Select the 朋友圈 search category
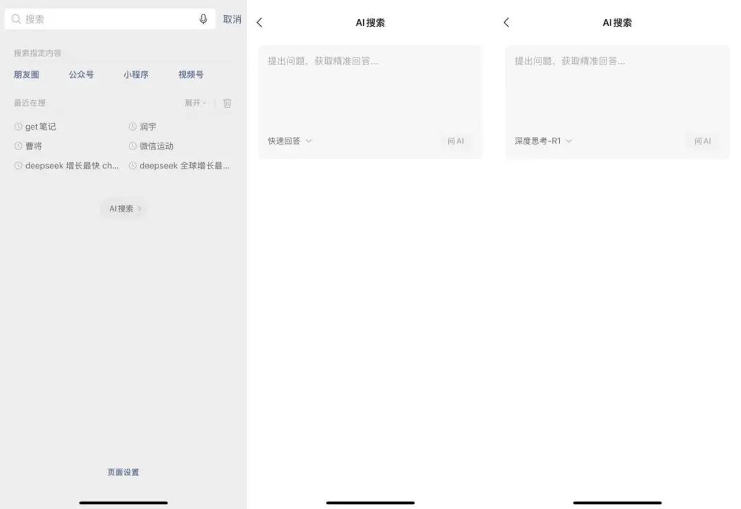The height and width of the screenshot is (509, 741). [x=27, y=75]
